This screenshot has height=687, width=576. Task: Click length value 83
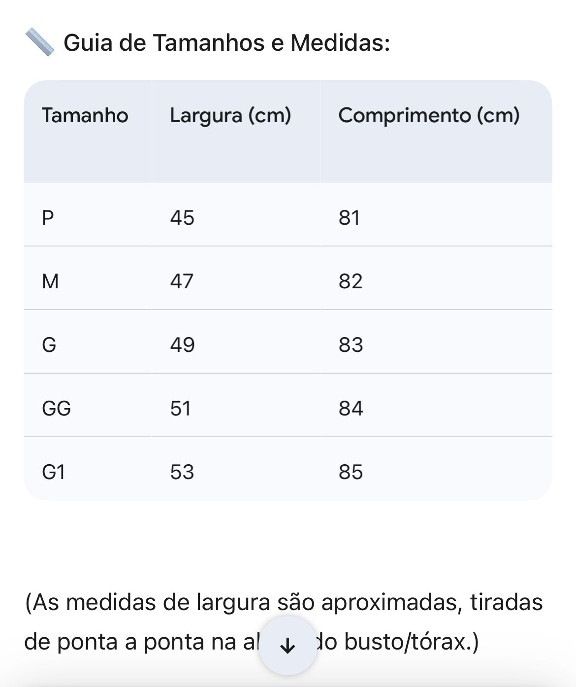(351, 344)
